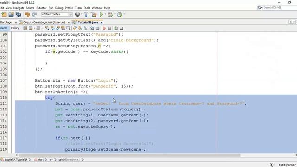Screen dimensions: 297x167
Task: Click the Undo arrow icon
Action: 27,14
